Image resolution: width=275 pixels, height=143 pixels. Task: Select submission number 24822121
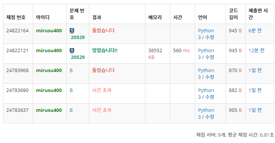click(17, 51)
